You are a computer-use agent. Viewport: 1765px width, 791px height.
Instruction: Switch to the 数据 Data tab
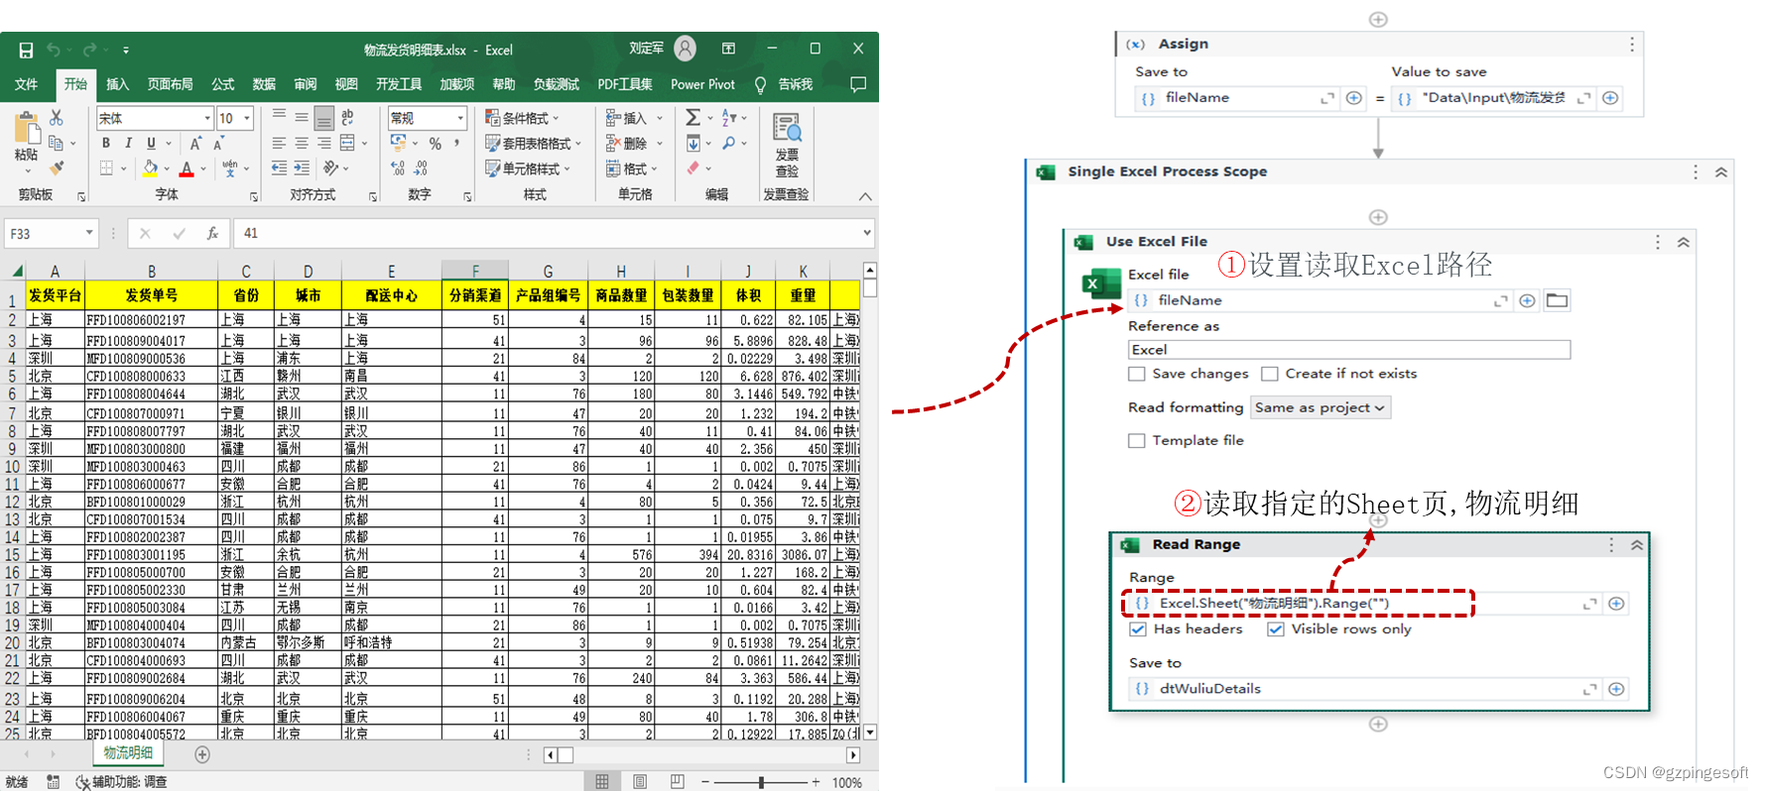click(264, 84)
